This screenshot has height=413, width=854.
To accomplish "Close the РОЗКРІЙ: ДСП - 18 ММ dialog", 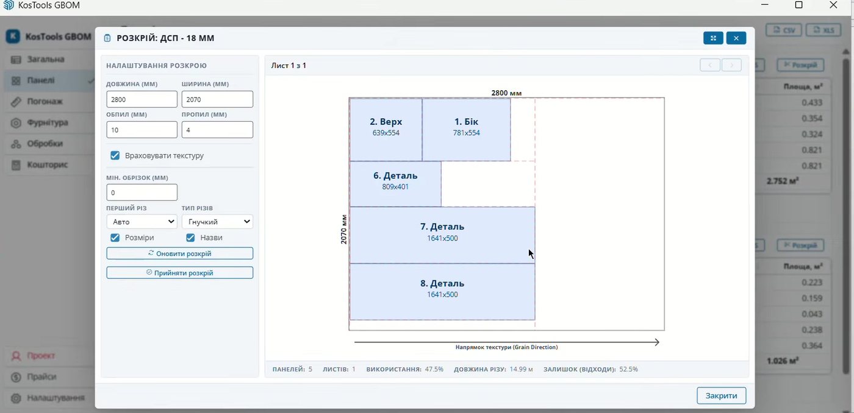I will (736, 38).
